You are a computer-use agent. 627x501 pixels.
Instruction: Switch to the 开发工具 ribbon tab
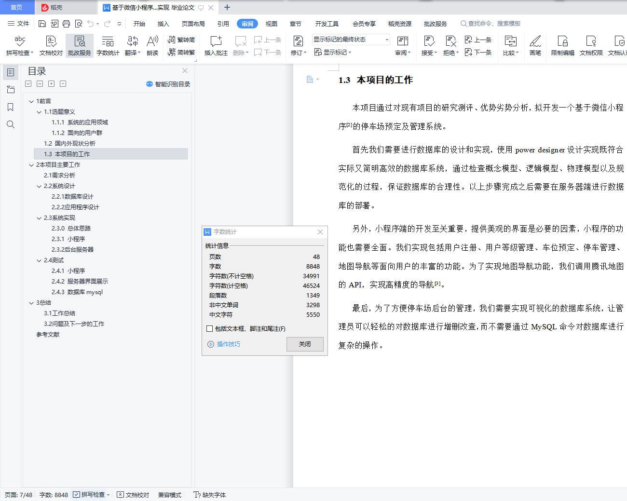point(327,24)
